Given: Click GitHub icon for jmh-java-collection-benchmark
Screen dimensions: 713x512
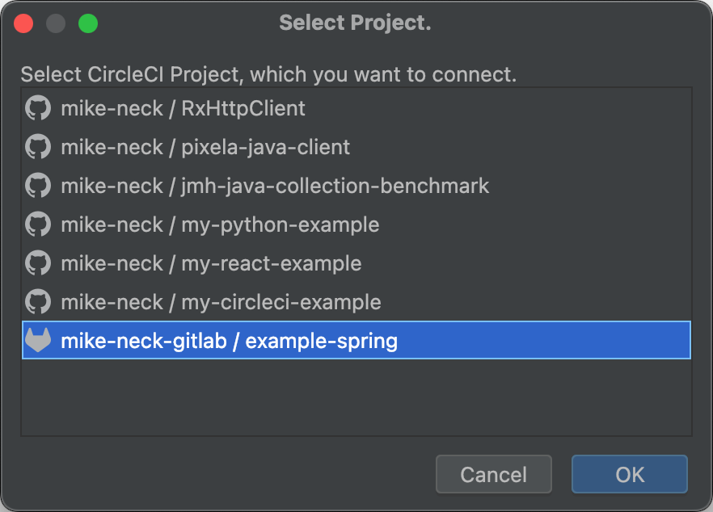Looking at the screenshot, I should tap(38, 186).
